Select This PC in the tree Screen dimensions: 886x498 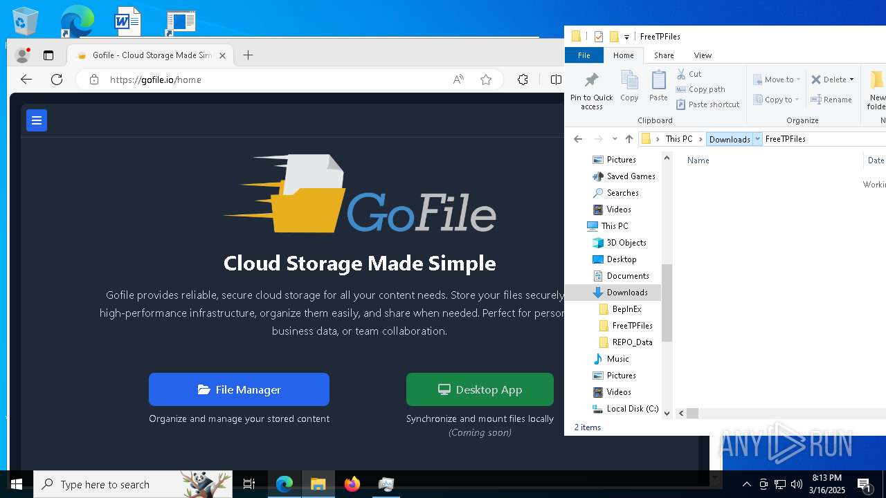tap(608, 226)
